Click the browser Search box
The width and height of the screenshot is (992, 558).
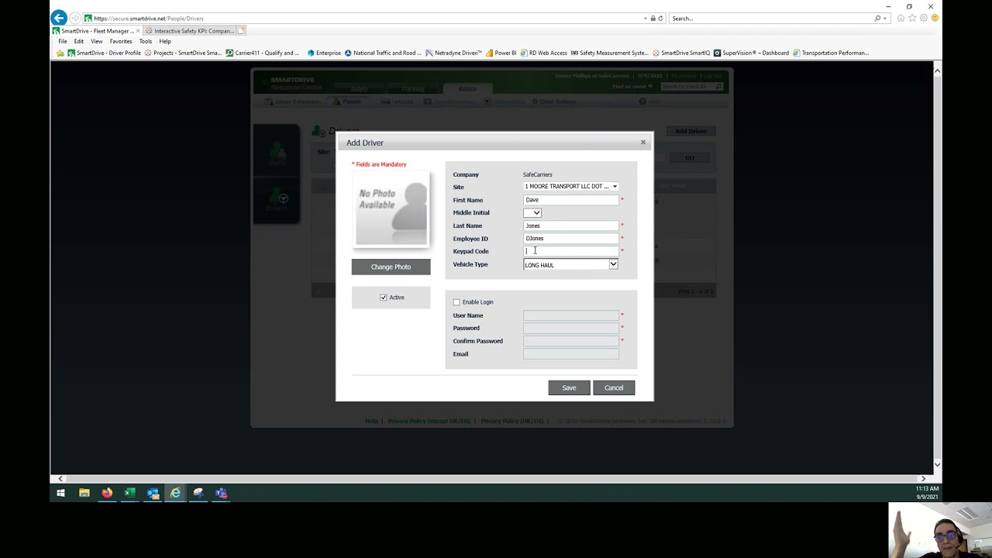coord(771,18)
